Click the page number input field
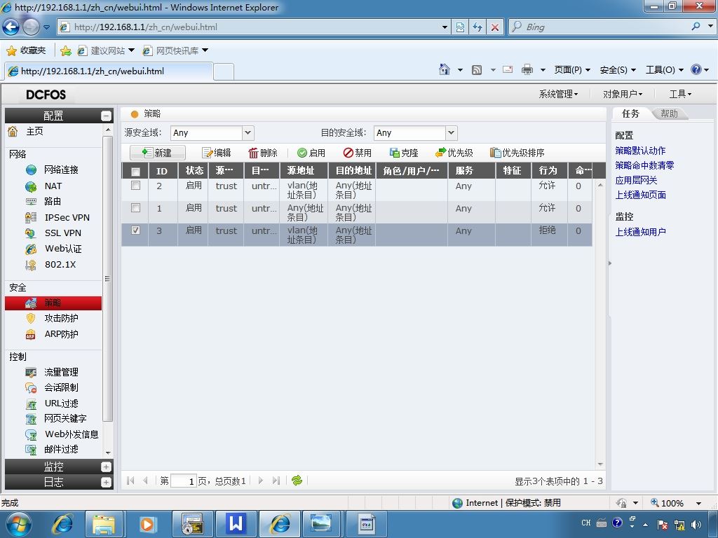The width and height of the screenshot is (718, 538). (x=184, y=481)
